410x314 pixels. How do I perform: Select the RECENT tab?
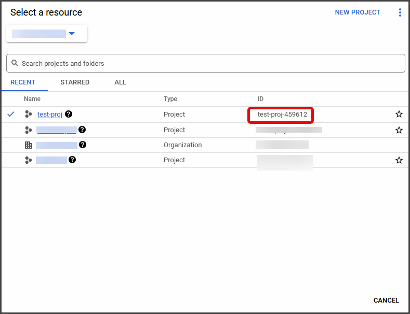23,82
